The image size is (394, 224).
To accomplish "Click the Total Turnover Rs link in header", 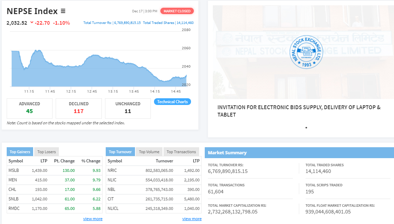I will point(112,23).
